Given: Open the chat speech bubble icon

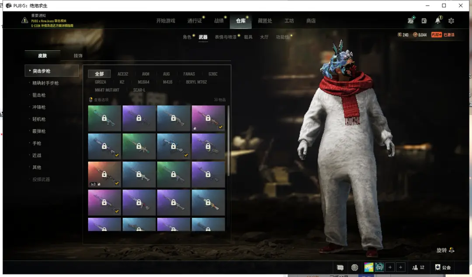Looking at the screenshot, I should coord(340,267).
